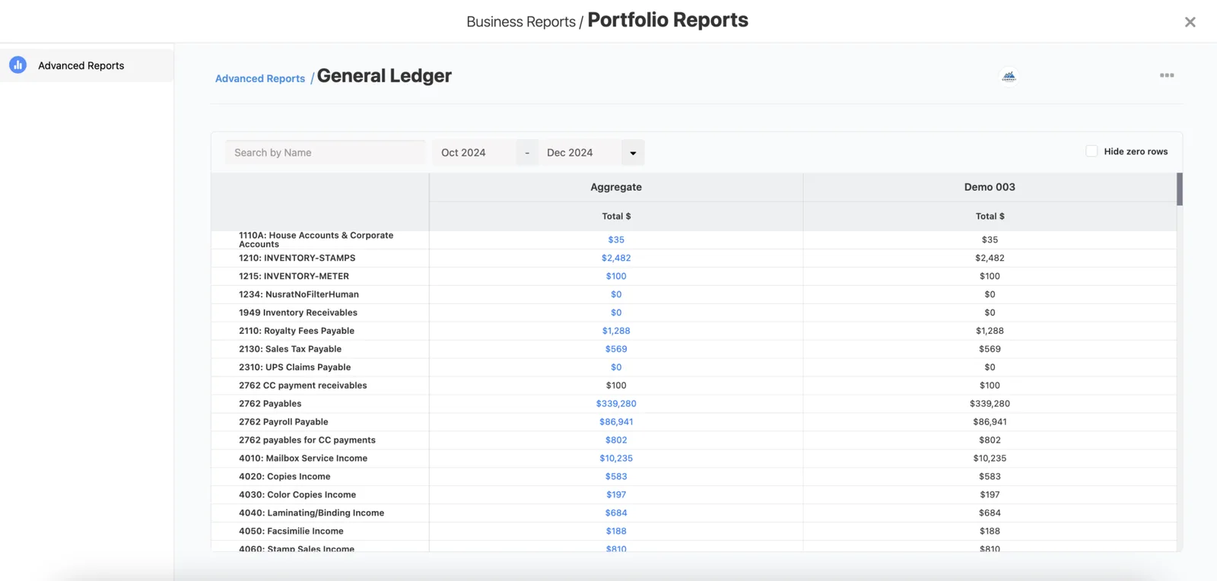Select row 2762 CC payment receivables
The width and height of the screenshot is (1217, 581).
(303, 386)
